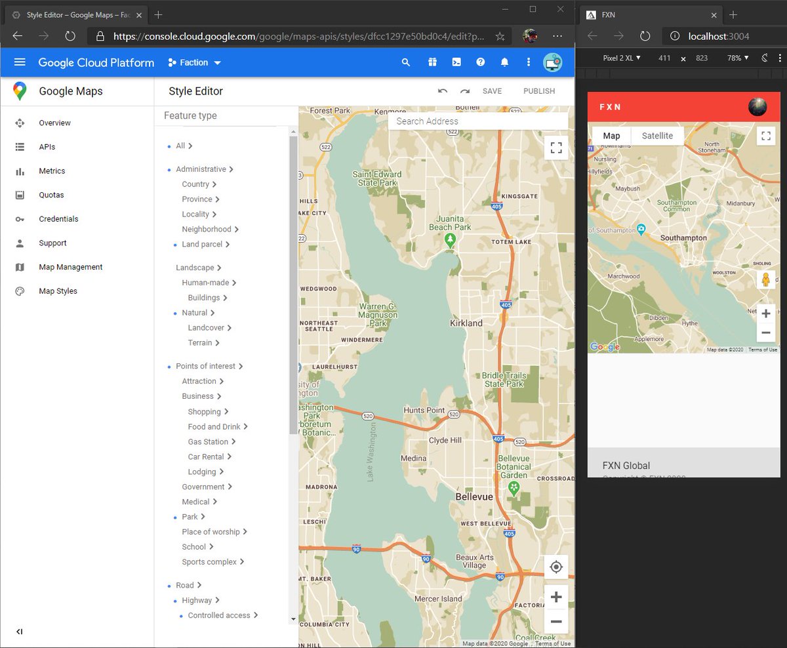This screenshot has height=648, width=787.
Task: Bookmark page with star icon in address bar
Action: tap(500, 36)
